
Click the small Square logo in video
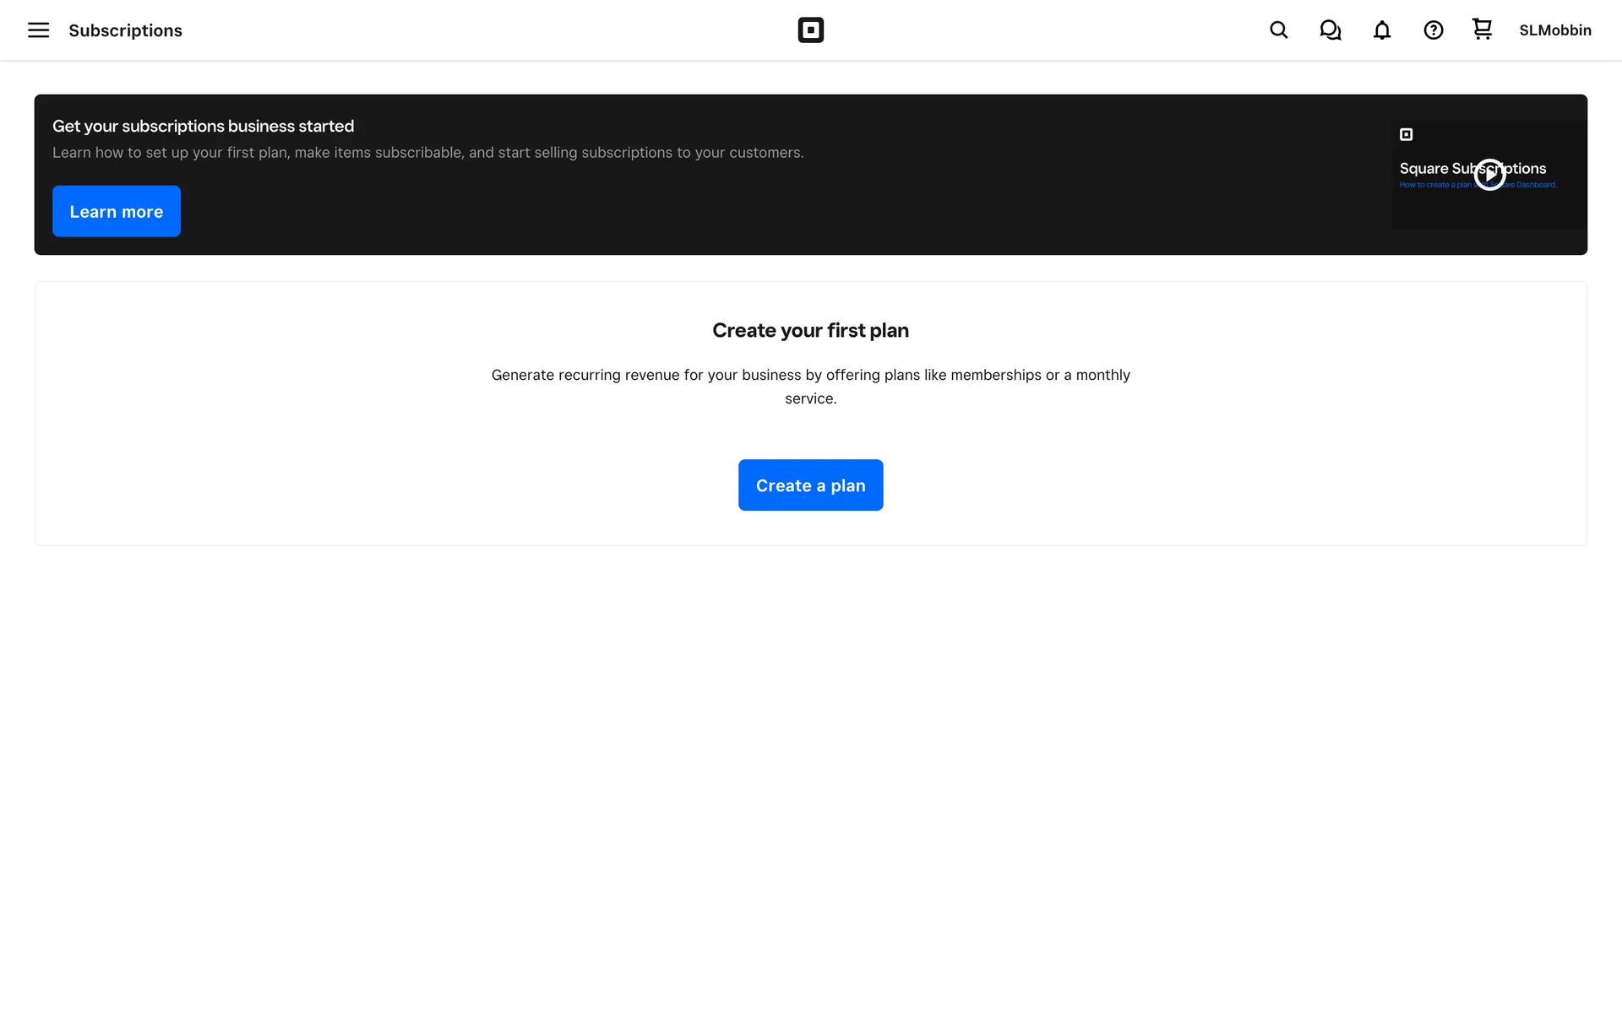tap(1406, 134)
